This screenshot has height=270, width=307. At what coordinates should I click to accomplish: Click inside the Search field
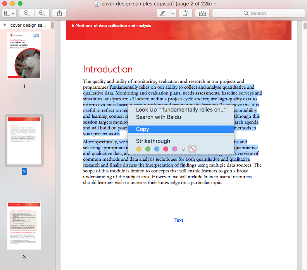pos(258,13)
